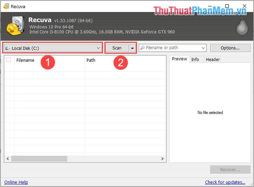Image resolution: width=254 pixels, height=187 pixels.
Task: Click the horizontal scrollbar left arrow
Action: point(8,159)
